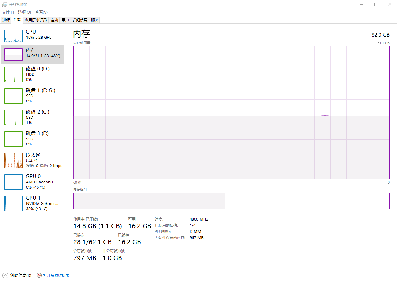
Task: Switch to the 进程 tab
Action: coord(6,20)
